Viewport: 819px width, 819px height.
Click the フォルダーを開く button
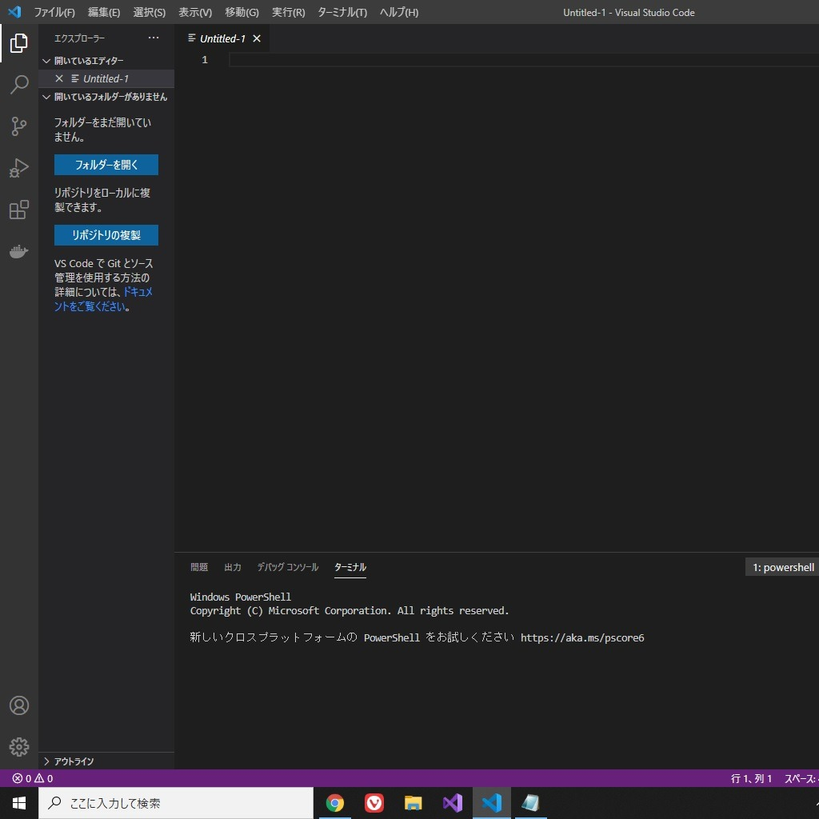click(106, 165)
